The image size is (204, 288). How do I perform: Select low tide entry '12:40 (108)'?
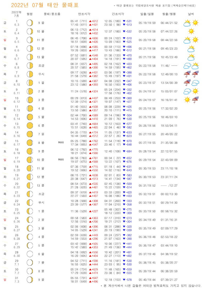point(112,151)
